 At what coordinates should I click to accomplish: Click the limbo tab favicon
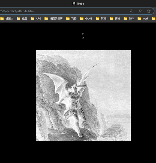pyautogui.click(x=74, y=4)
